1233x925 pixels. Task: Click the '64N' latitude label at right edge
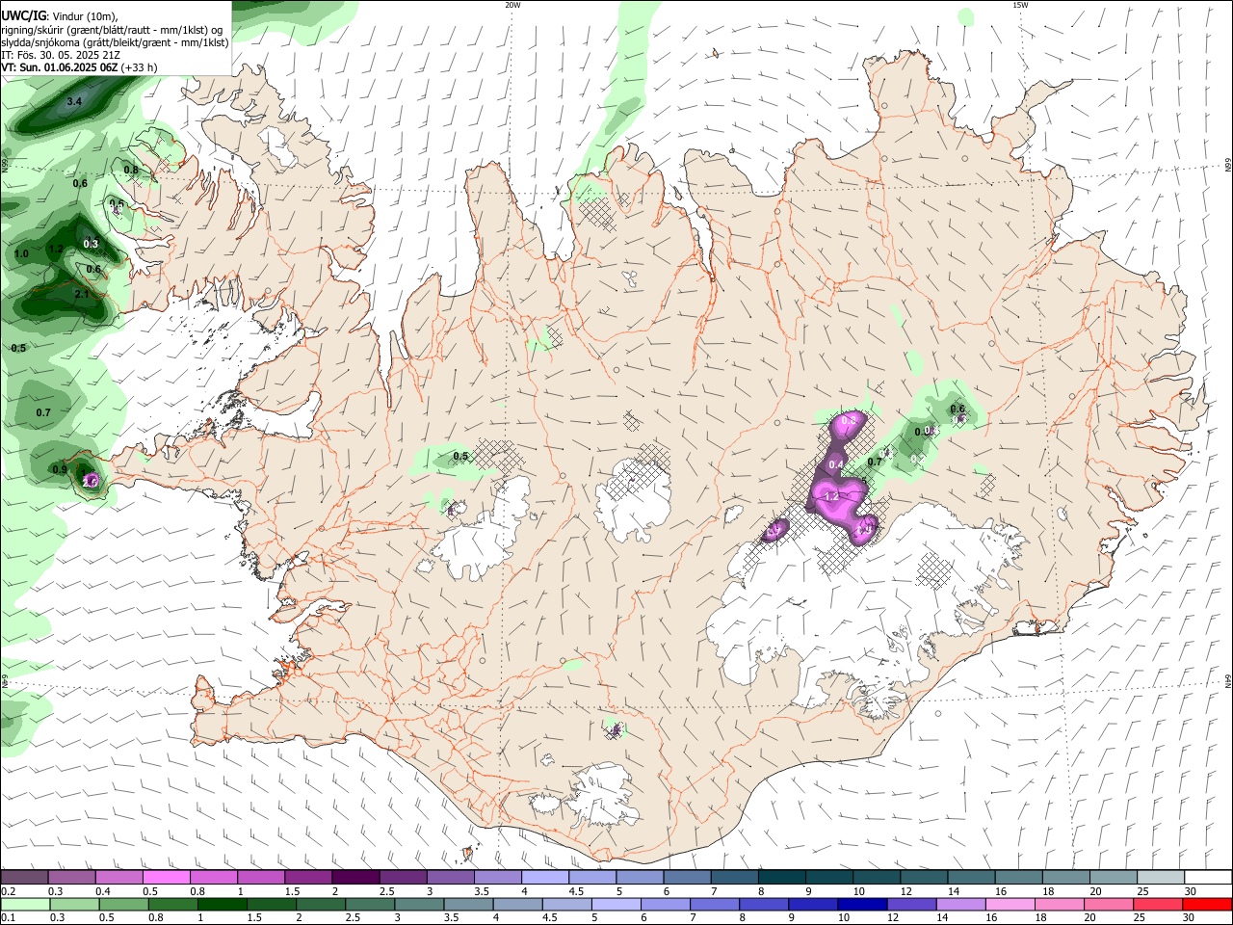pos(1228,680)
